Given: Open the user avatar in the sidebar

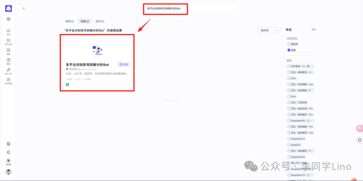Looking at the screenshot, I should [x=8, y=172].
